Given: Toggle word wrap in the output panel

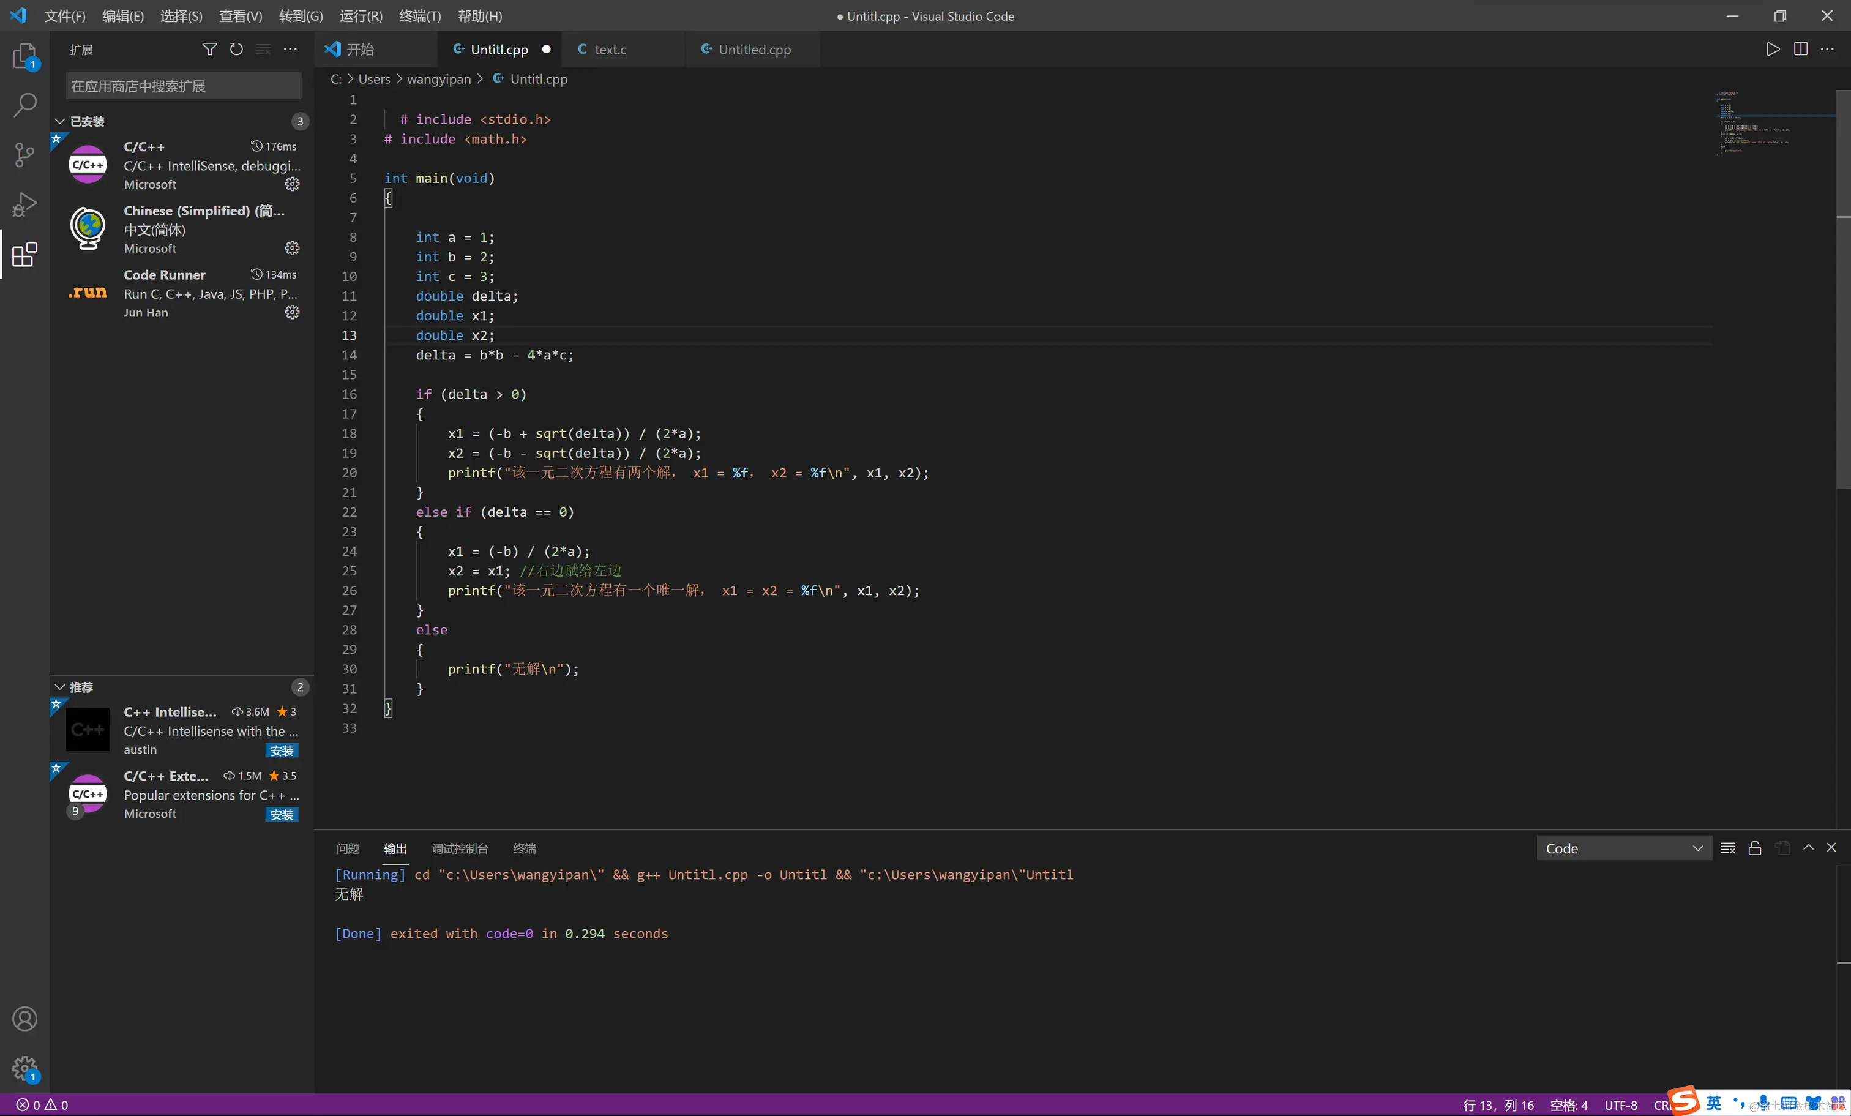Looking at the screenshot, I should click(x=1727, y=848).
